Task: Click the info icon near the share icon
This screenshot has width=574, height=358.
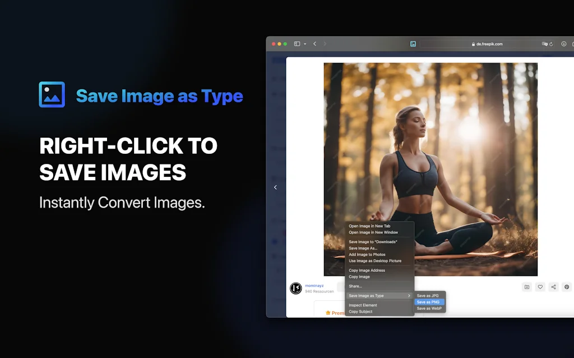Action: click(x=566, y=286)
